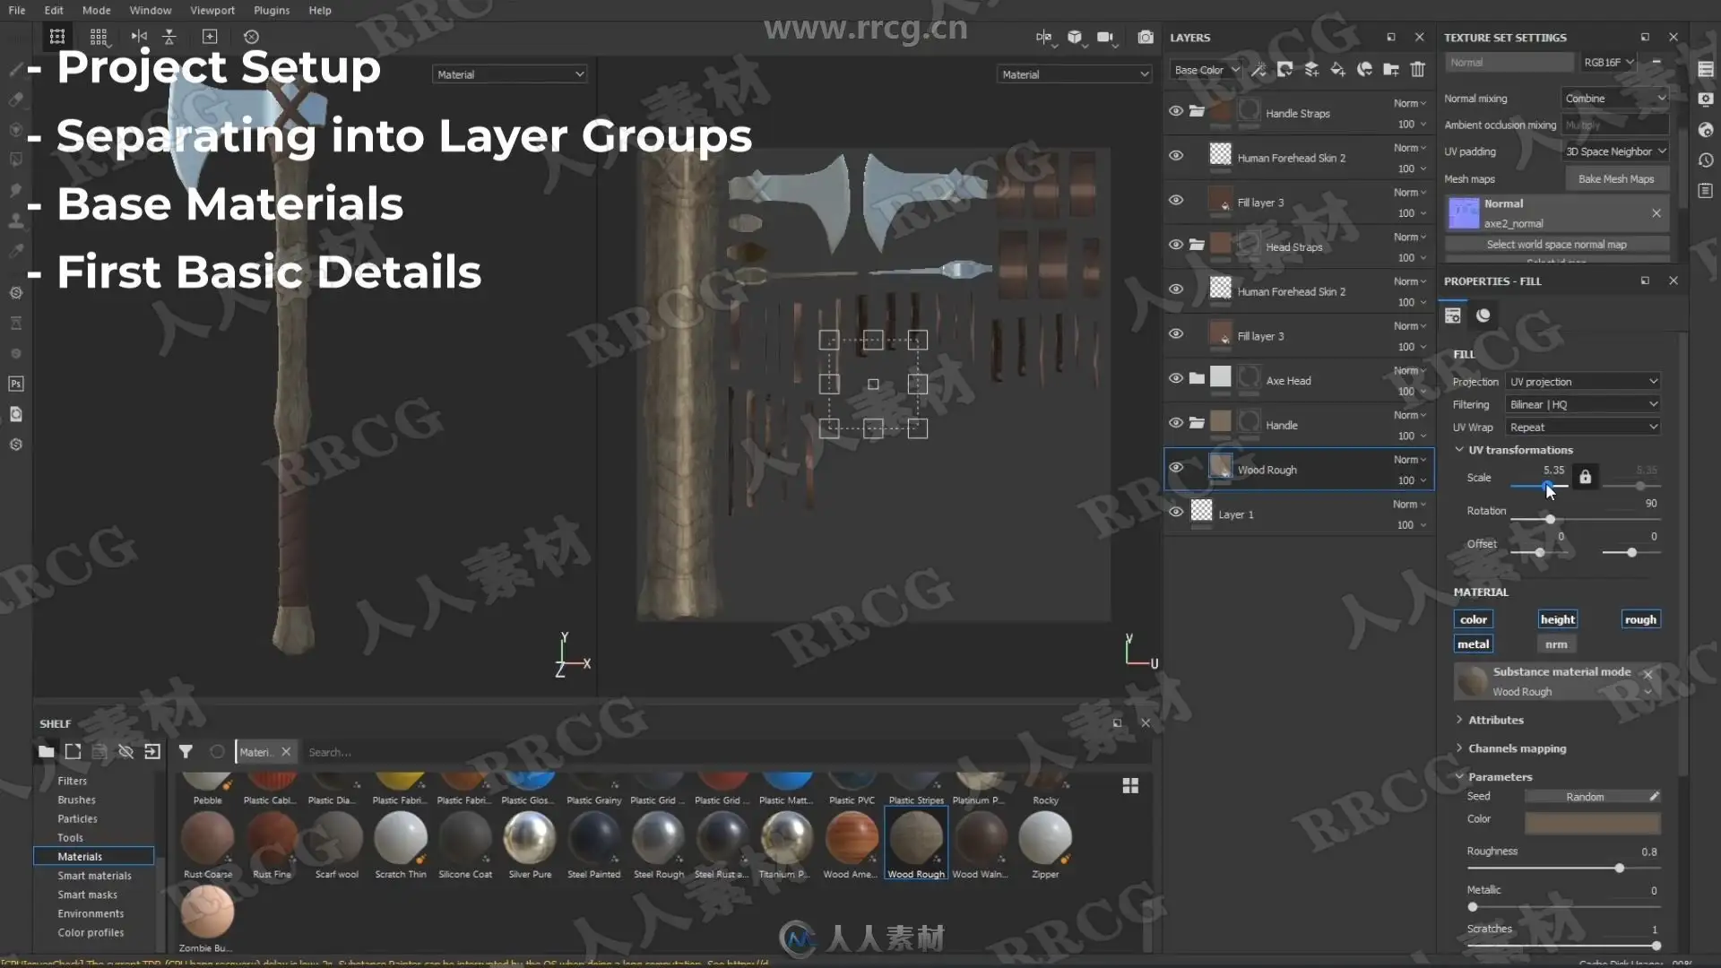This screenshot has width=1721, height=968.
Task: Click the add layer icon
Action: [1311, 70]
